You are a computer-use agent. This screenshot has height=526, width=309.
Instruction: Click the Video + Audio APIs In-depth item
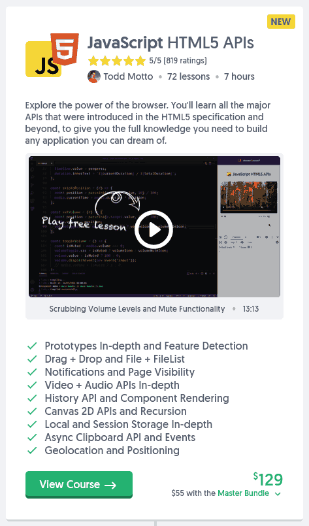(112, 385)
